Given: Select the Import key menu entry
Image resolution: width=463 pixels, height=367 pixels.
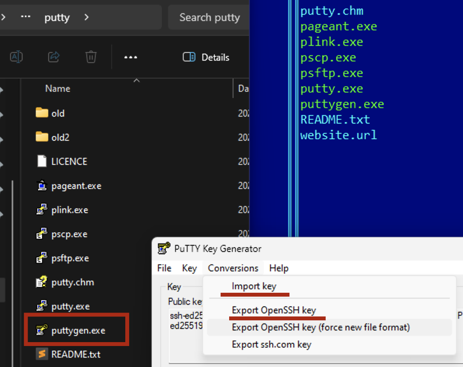Looking at the screenshot, I should click(254, 287).
